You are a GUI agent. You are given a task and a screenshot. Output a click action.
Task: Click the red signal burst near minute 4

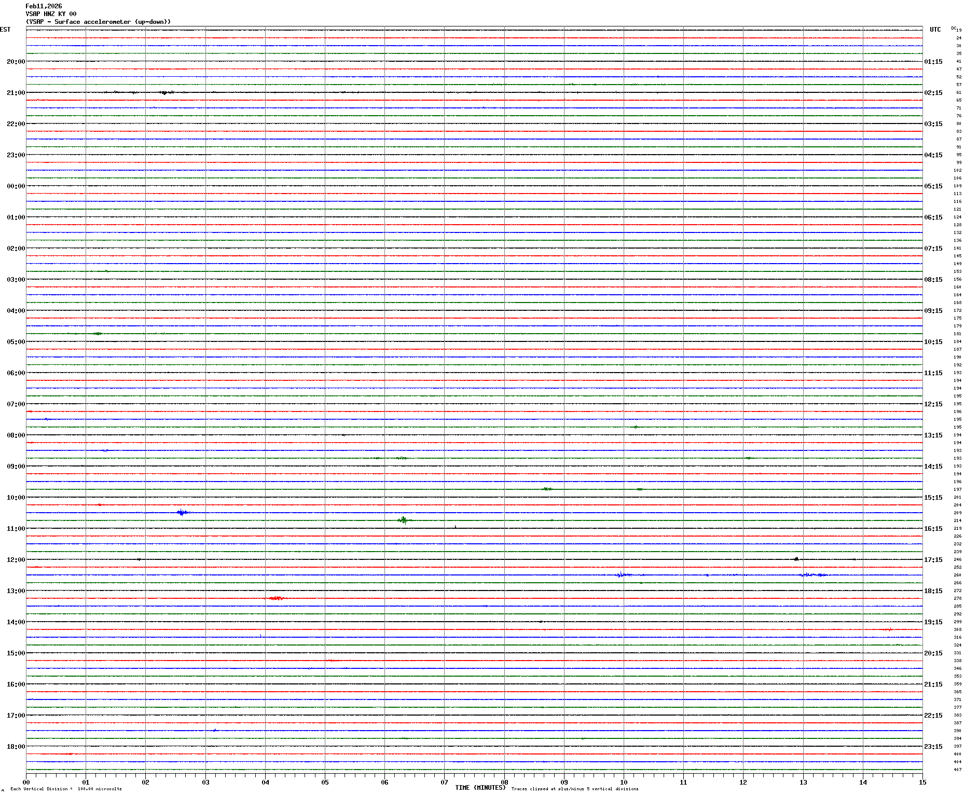[276, 598]
